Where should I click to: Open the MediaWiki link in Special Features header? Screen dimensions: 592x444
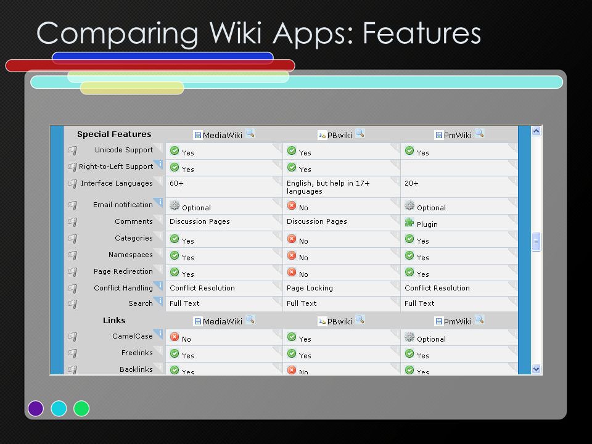(x=223, y=135)
